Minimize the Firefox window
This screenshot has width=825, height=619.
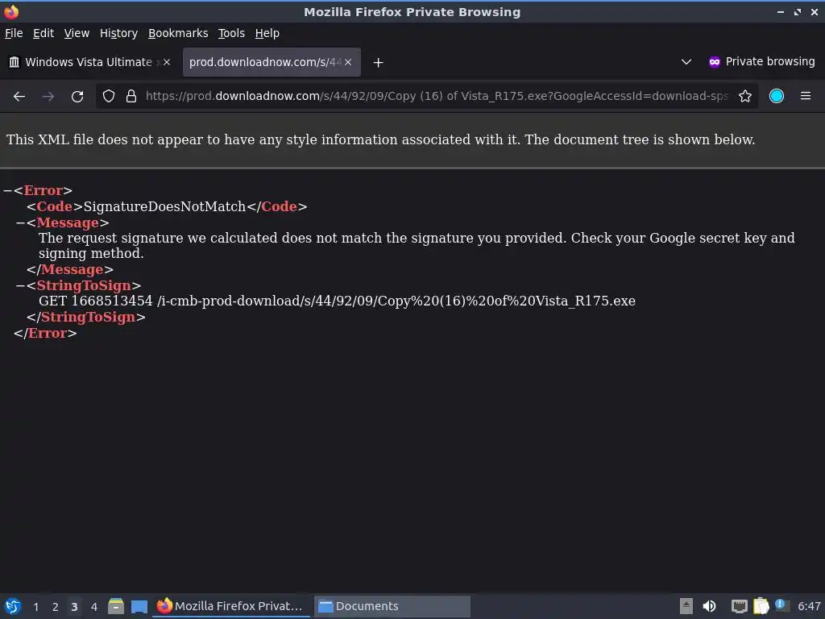pyautogui.click(x=780, y=11)
